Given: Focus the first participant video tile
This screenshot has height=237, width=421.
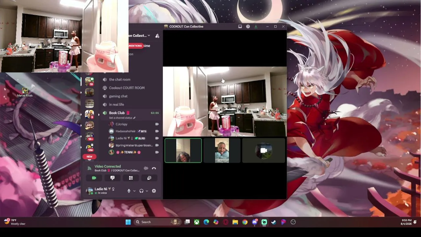Looking at the screenshot, I should (x=183, y=150).
